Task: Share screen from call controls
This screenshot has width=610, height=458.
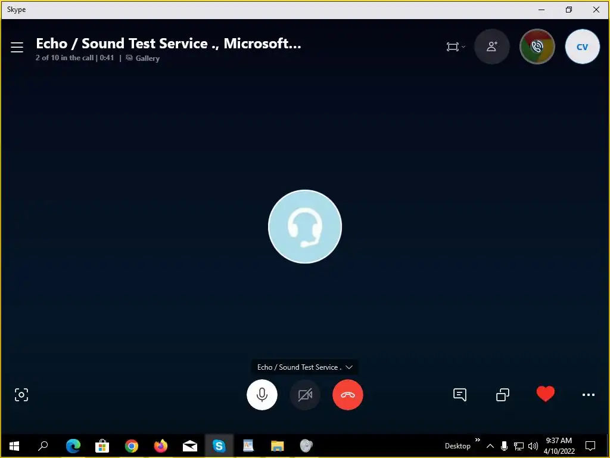Action: 503,395
